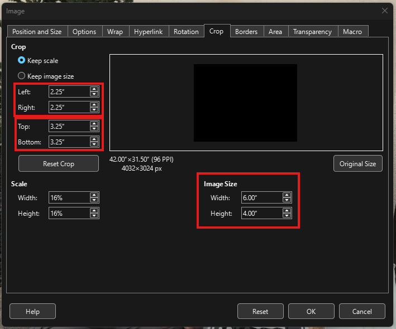Decrease the Image Size Width

pos(287,200)
